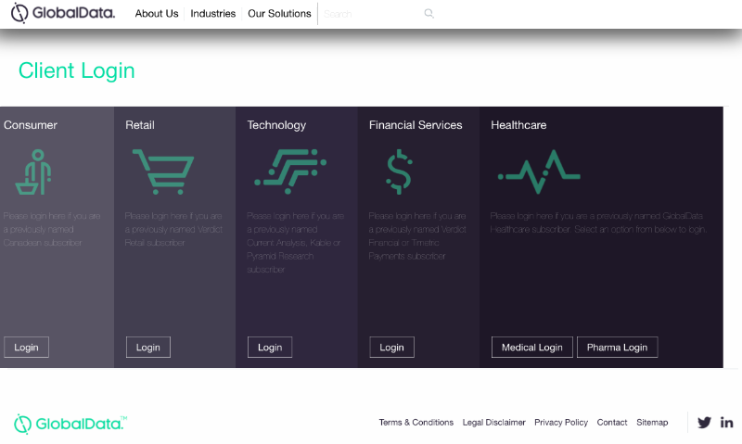Viewport: 742px width, 444px height.
Task: Select the Consumer shopper icon
Action: tap(33, 171)
